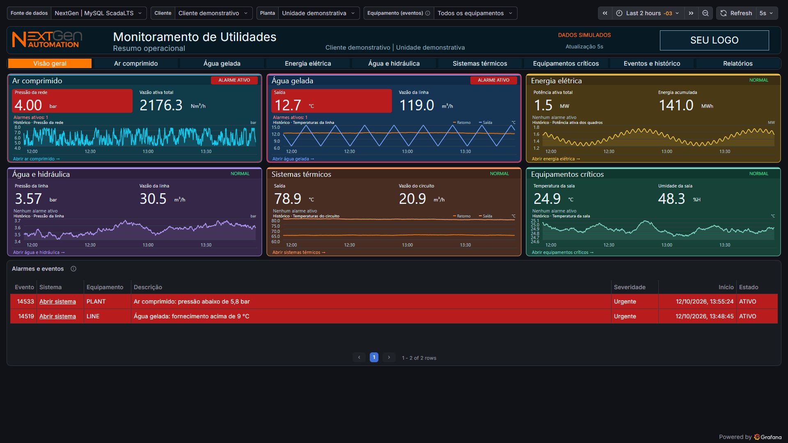
Task: Open the Todos os equipamentos dropdown
Action: [x=475, y=13]
